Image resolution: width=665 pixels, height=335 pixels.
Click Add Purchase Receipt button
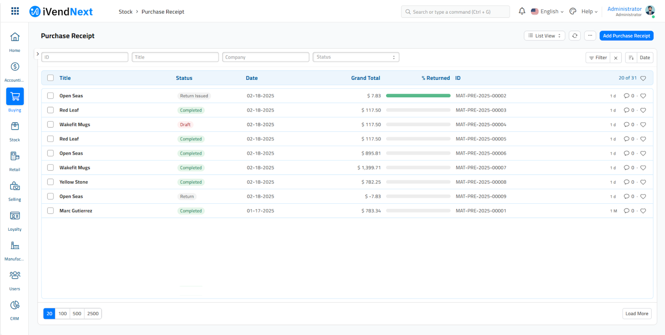[626, 36]
